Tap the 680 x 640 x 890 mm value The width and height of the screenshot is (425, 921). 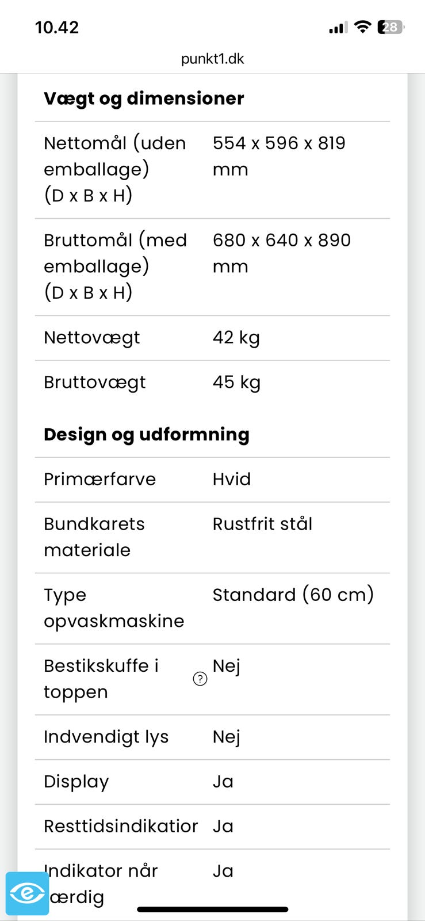pos(281,253)
